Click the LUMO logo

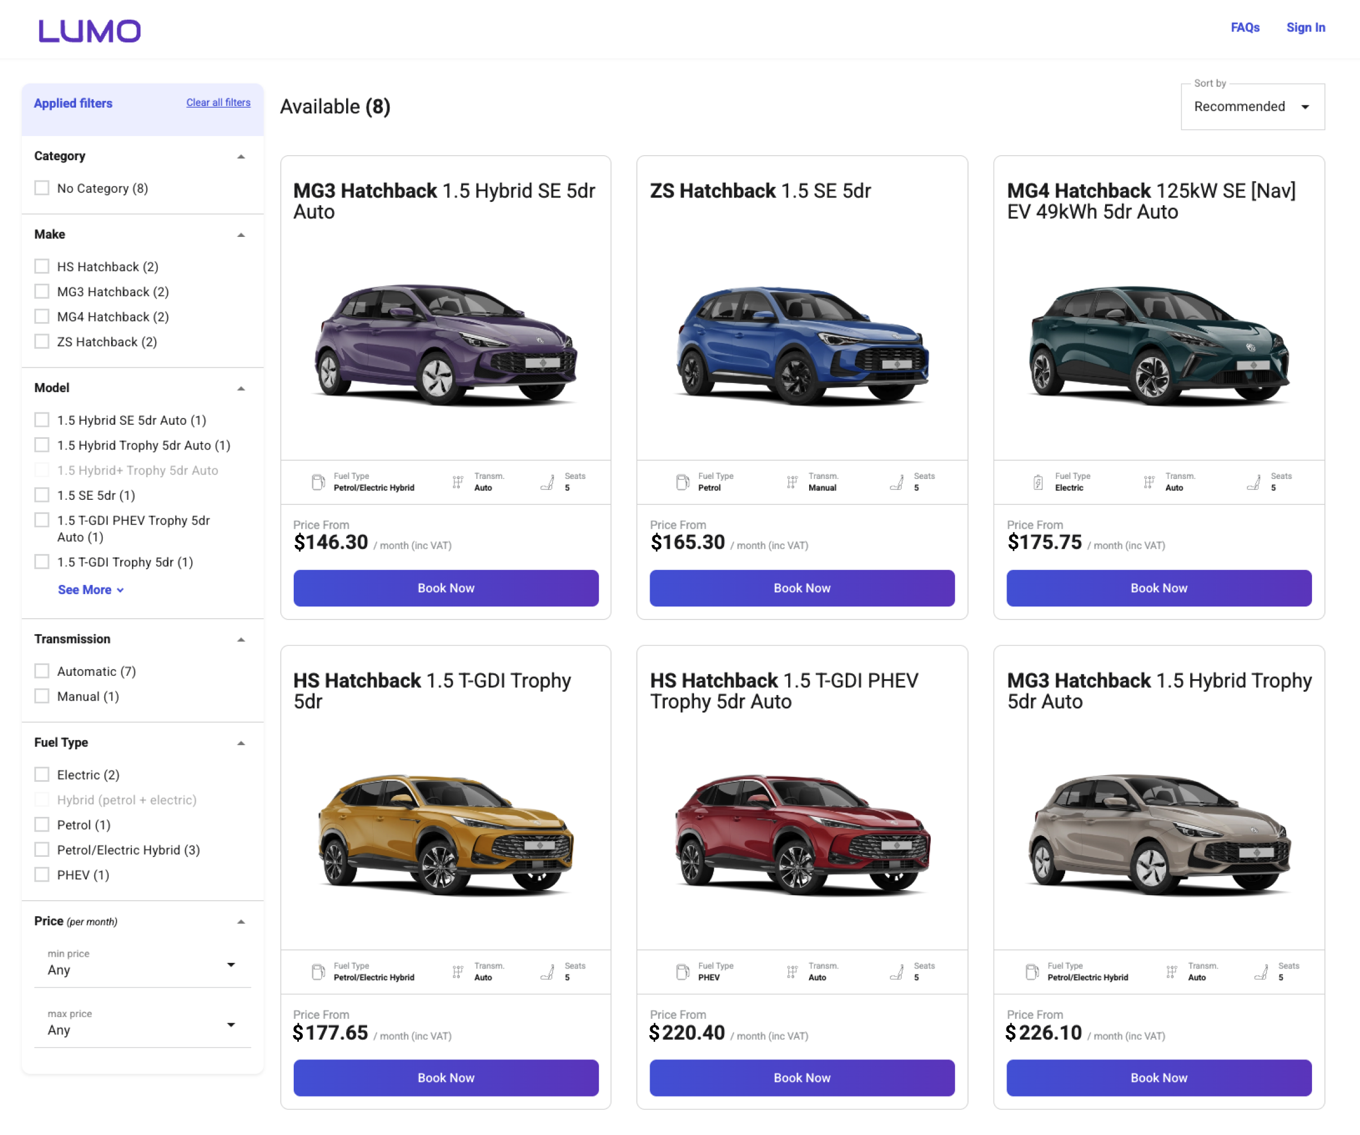[x=90, y=30]
